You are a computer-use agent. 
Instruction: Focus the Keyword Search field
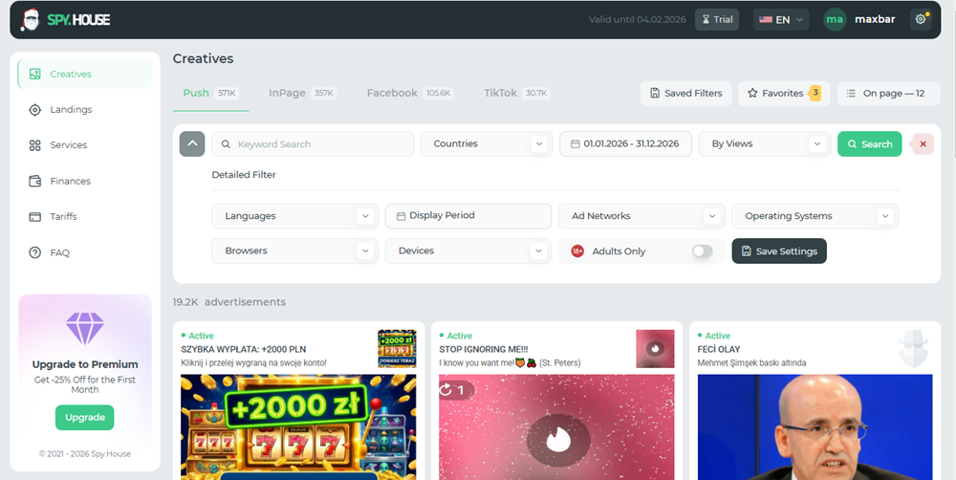[313, 144]
